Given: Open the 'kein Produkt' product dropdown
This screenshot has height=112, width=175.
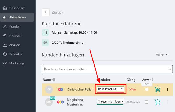Looking at the screenshot, I should [x=110, y=89].
